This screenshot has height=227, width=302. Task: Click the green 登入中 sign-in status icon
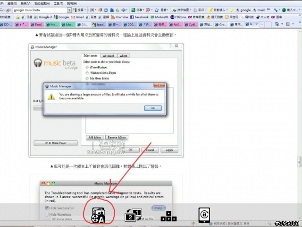click(x=284, y=10)
